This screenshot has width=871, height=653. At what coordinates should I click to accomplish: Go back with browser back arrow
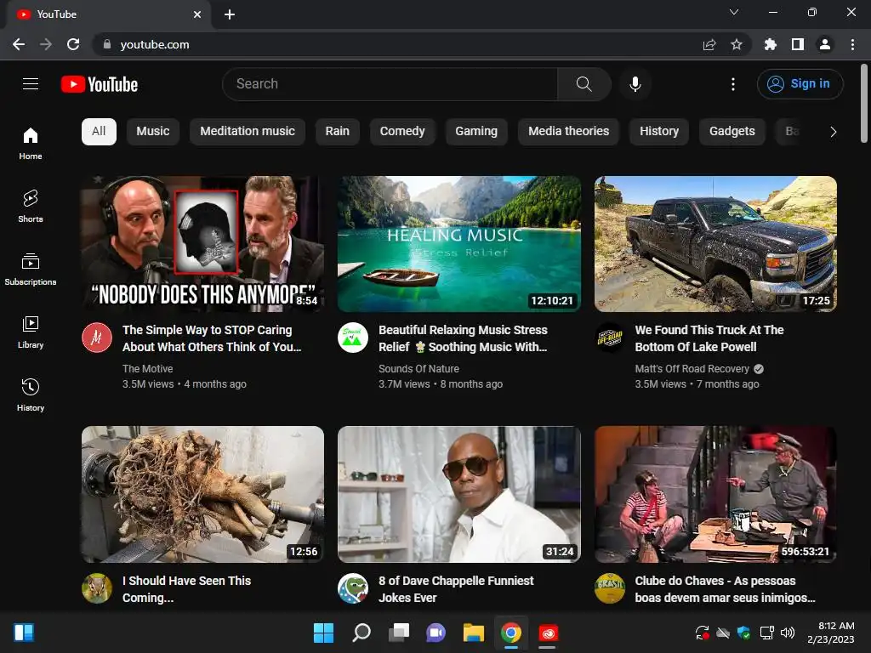coord(19,44)
